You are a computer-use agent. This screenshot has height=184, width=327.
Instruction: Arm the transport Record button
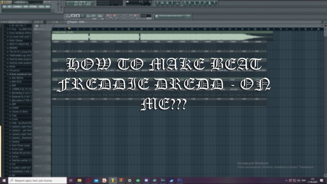click(83, 16)
